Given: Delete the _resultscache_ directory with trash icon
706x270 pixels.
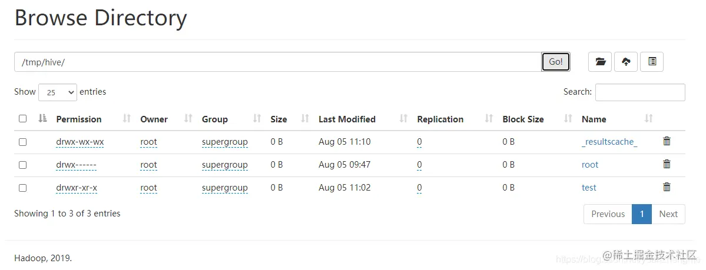Looking at the screenshot, I should (667, 141).
